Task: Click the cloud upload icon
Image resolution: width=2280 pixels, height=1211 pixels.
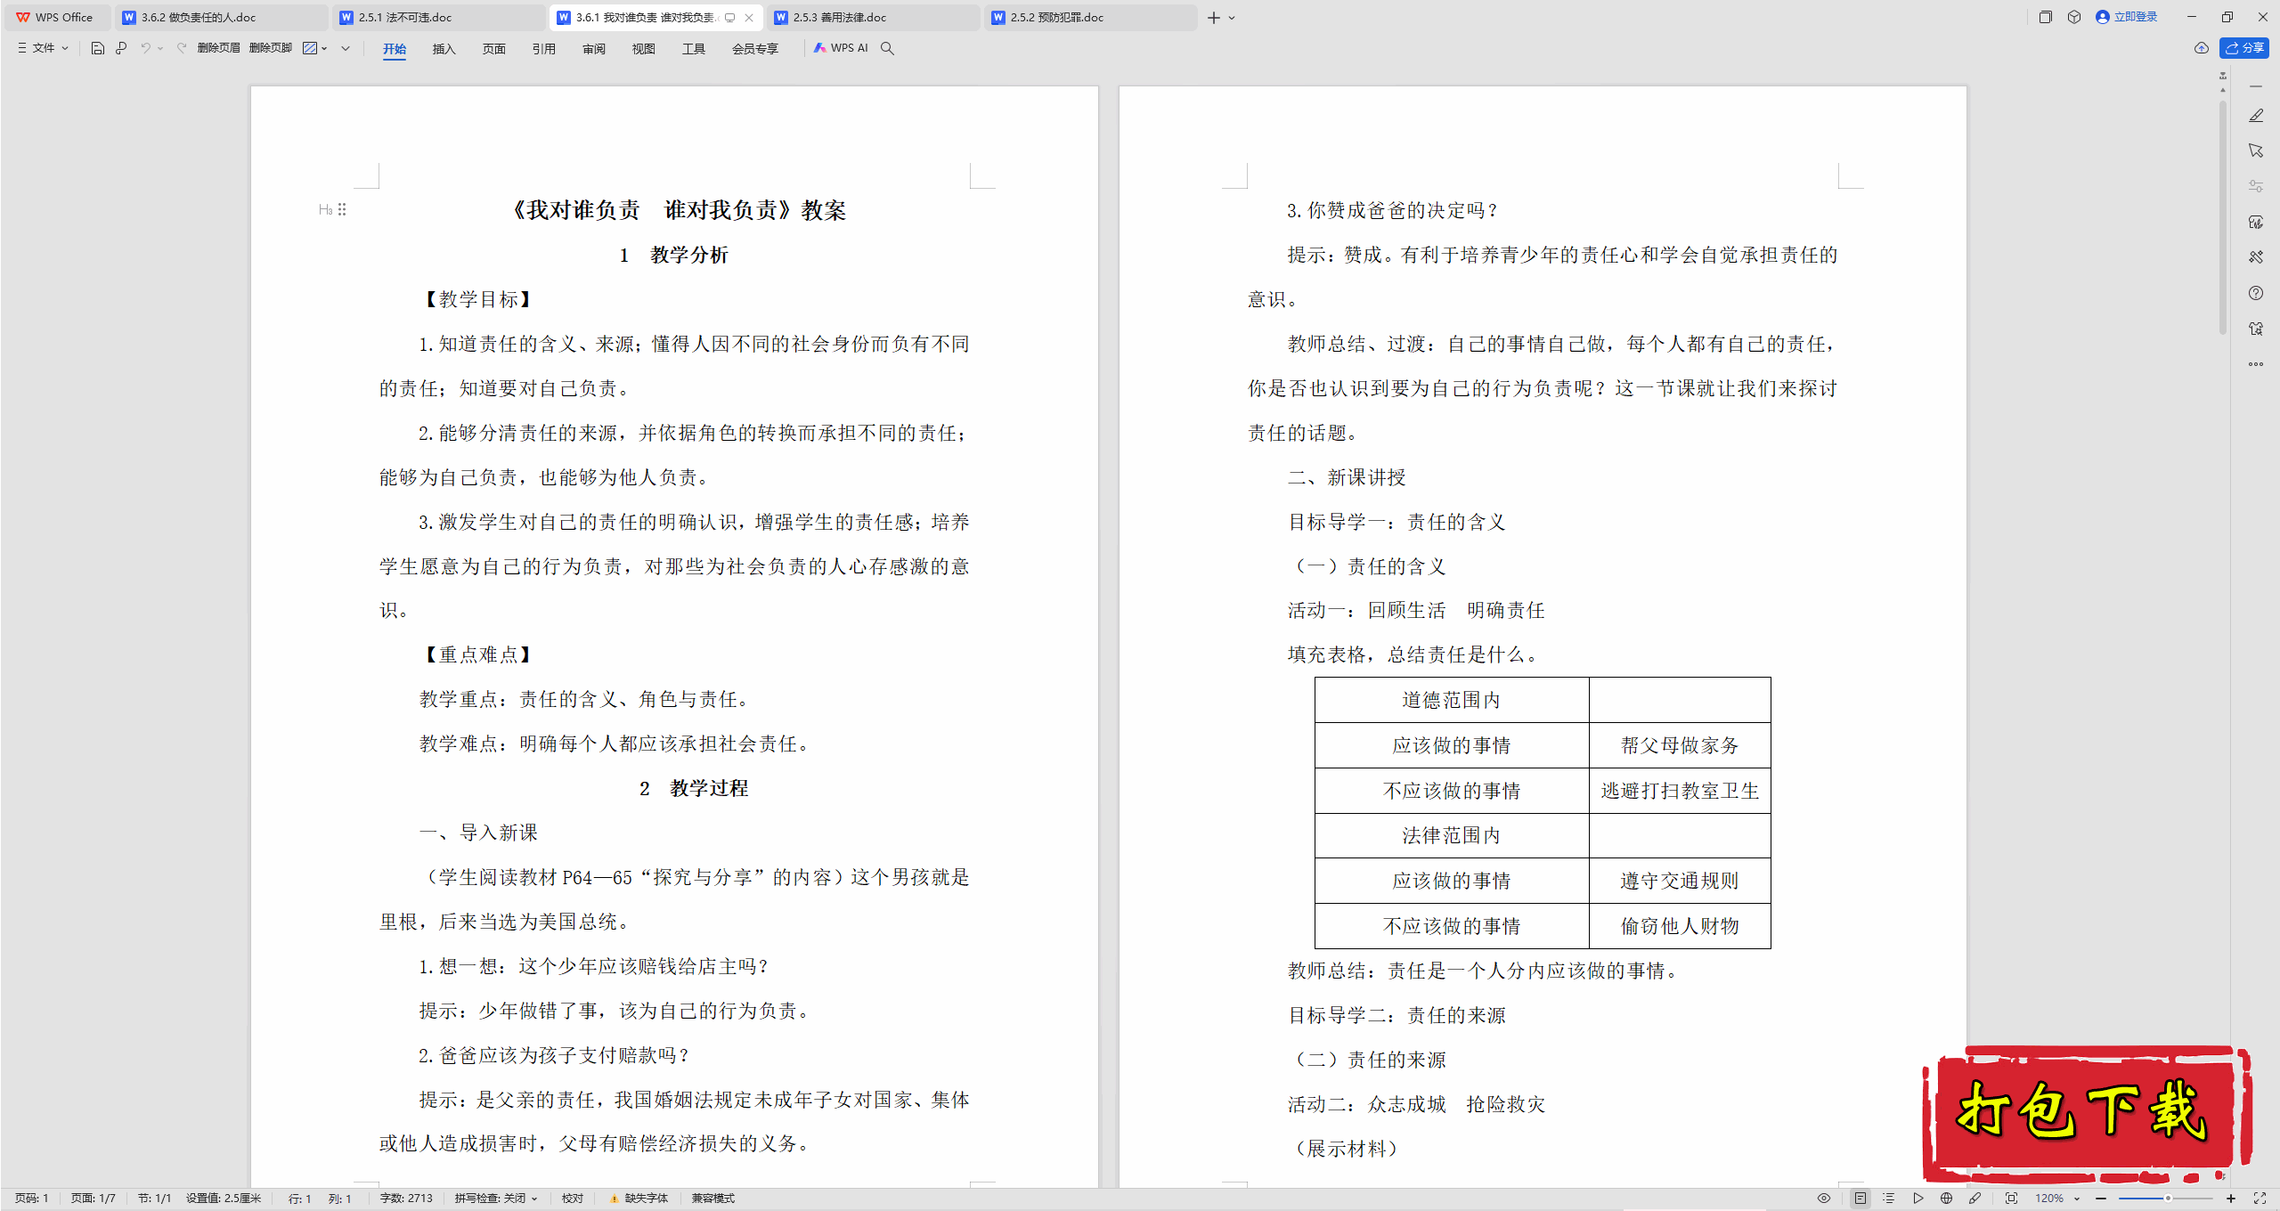Action: [2202, 48]
